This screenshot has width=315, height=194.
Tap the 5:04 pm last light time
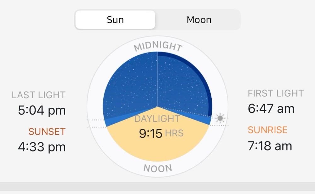coord(41,111)
